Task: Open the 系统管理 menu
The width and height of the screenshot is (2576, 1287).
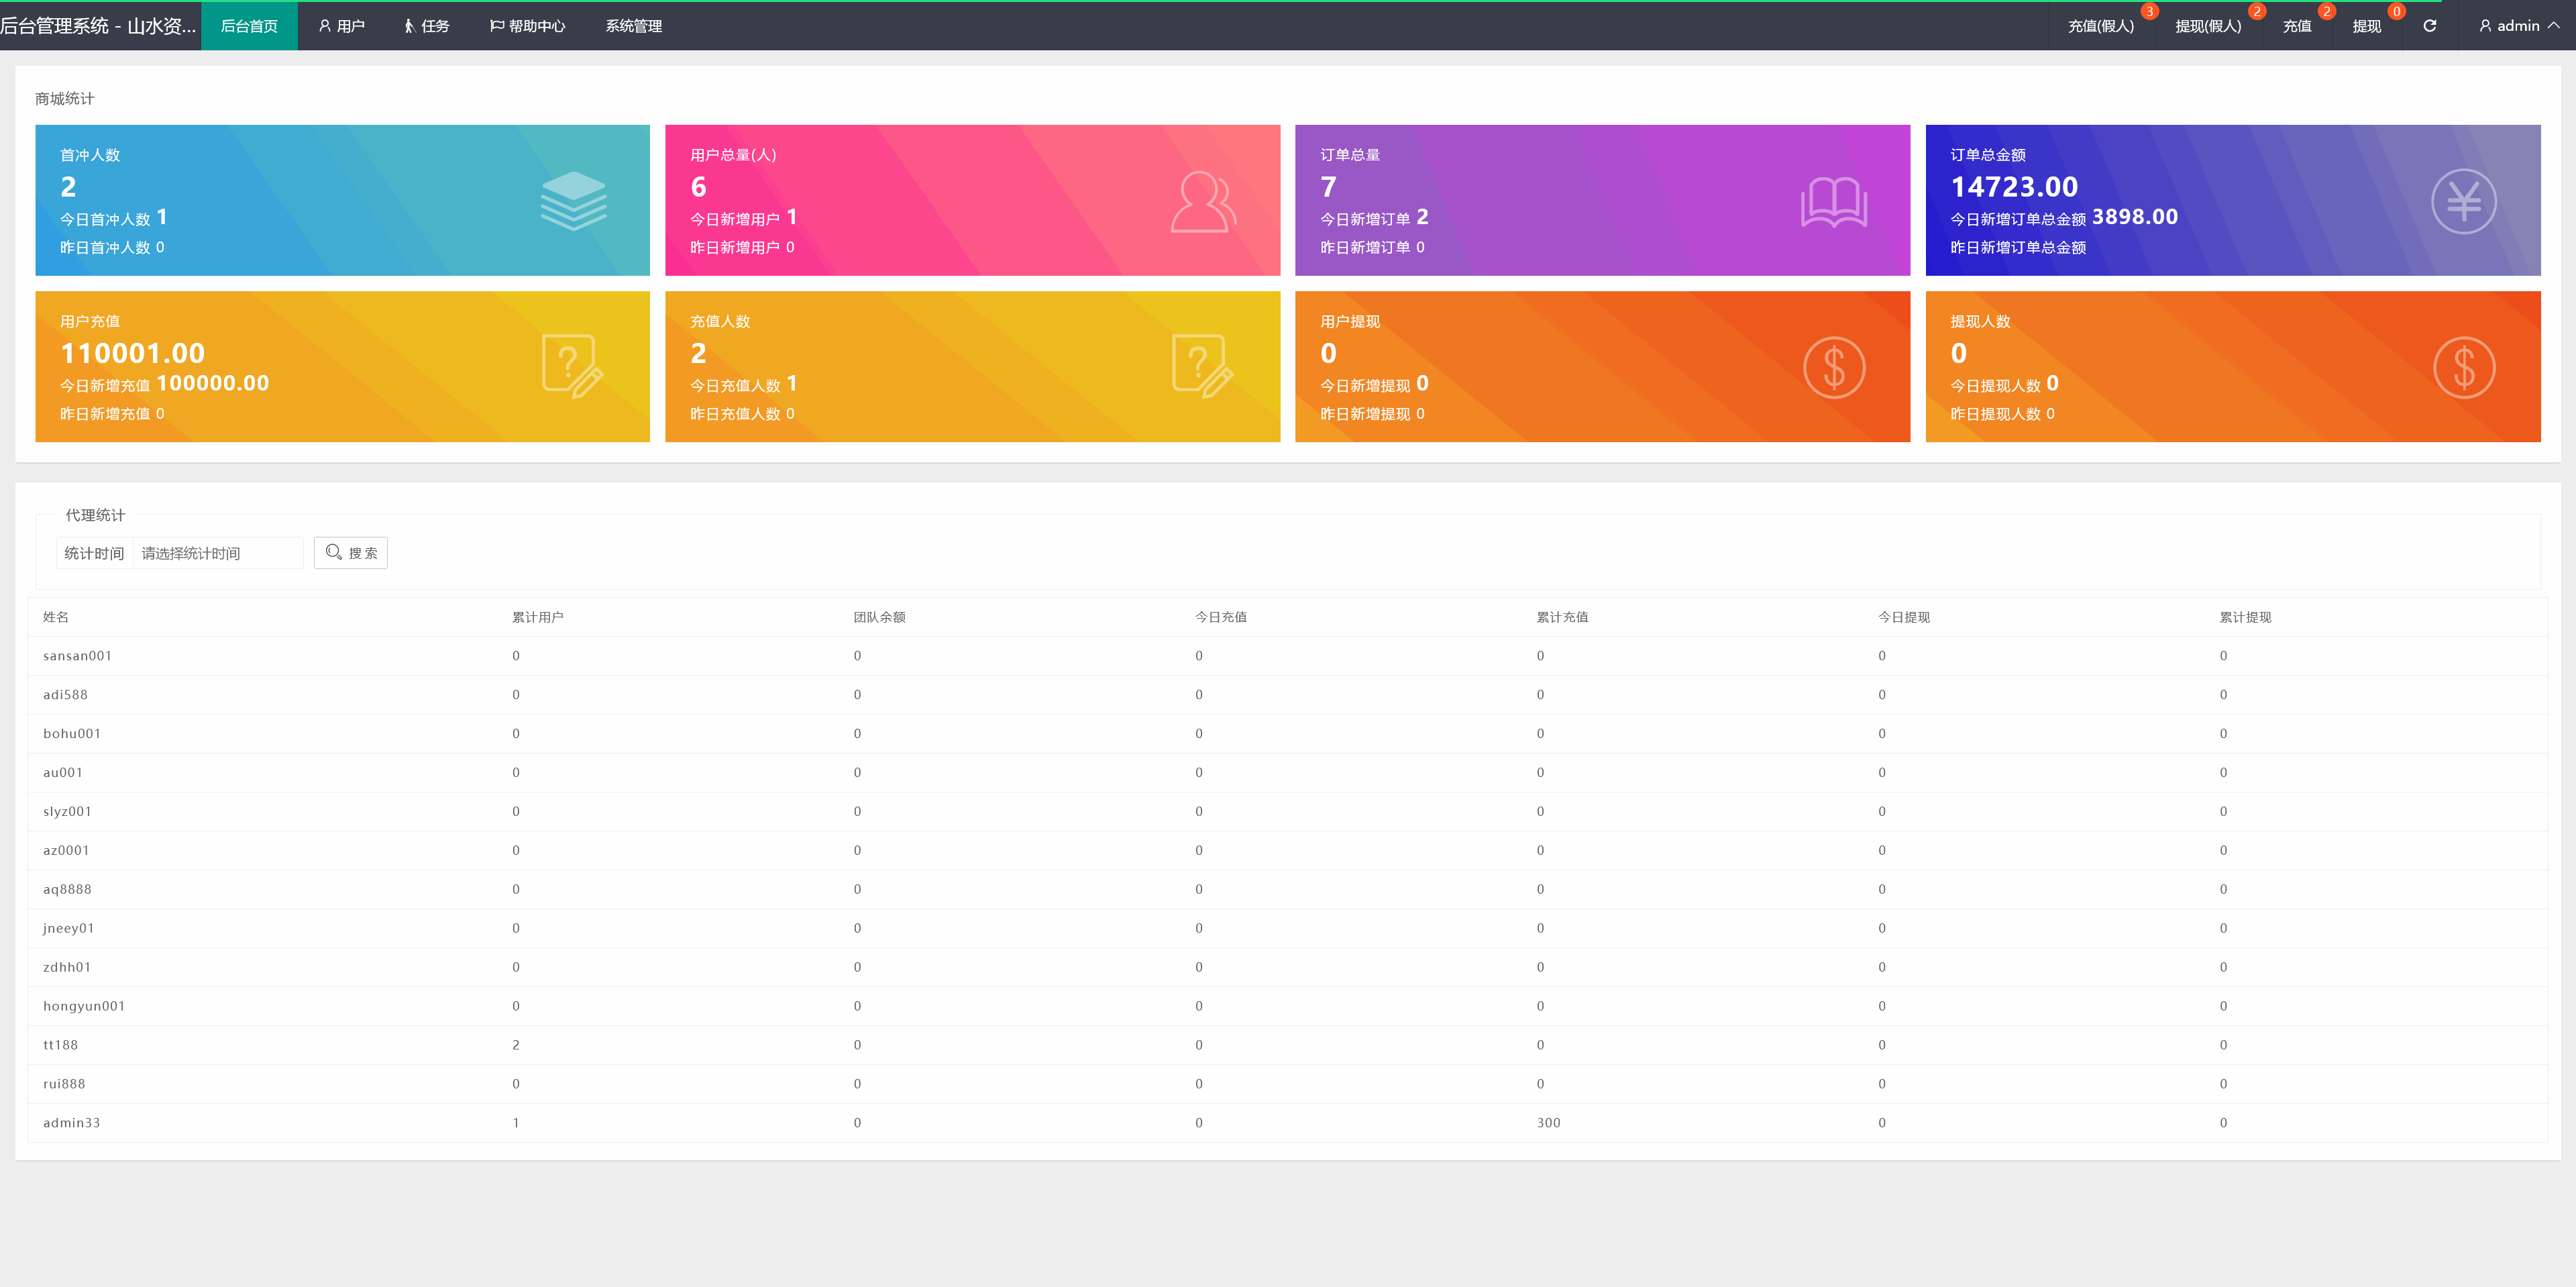Action: (x=633, y=26)
